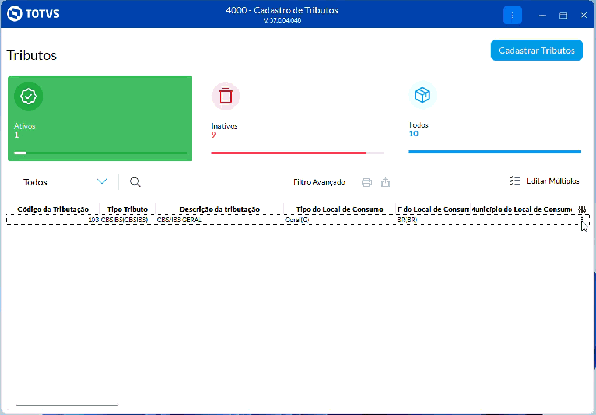This screenshot has width=596, height=415.
Task: Sort by Código da Tributação column header
Action: [x=53, y=209]
